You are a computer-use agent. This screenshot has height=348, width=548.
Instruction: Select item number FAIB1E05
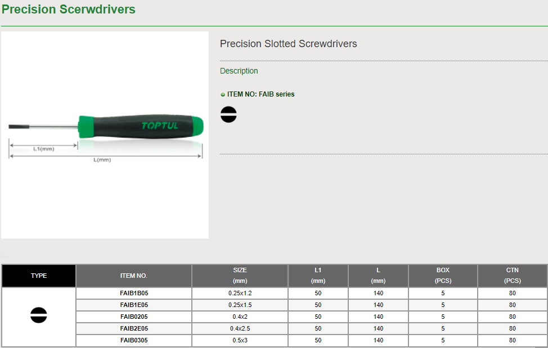click(x=134, y=305)
